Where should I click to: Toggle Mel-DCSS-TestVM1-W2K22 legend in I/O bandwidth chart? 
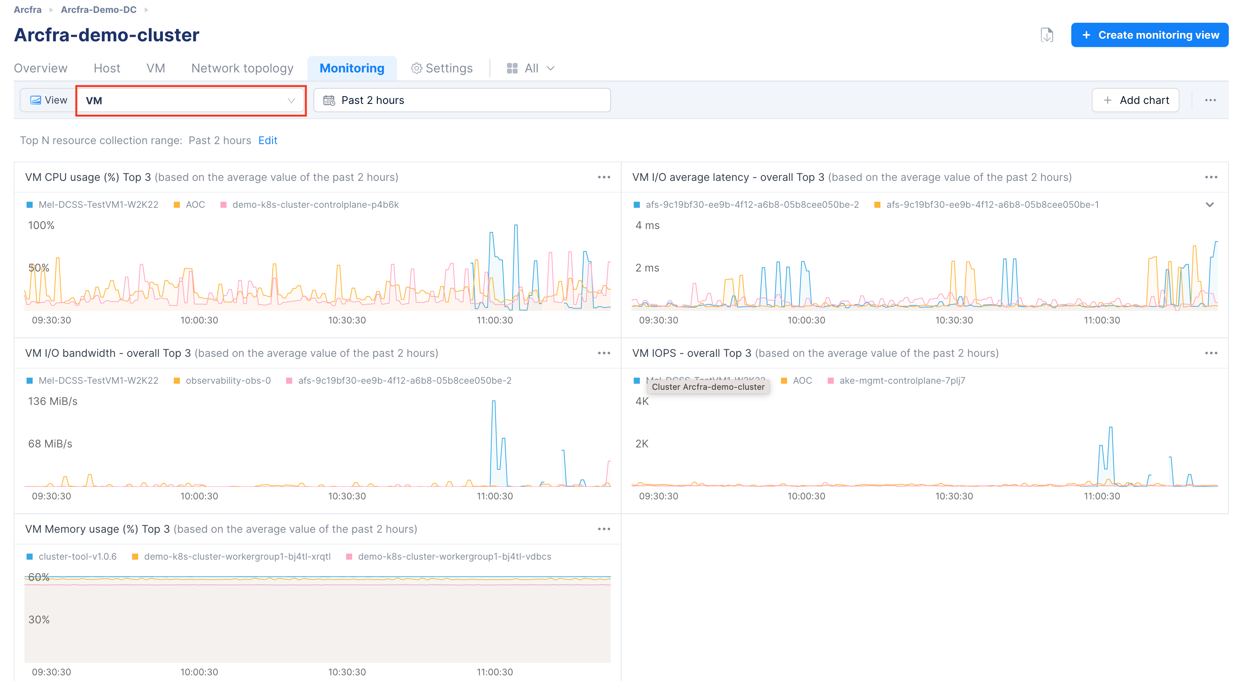pos(92,381)
